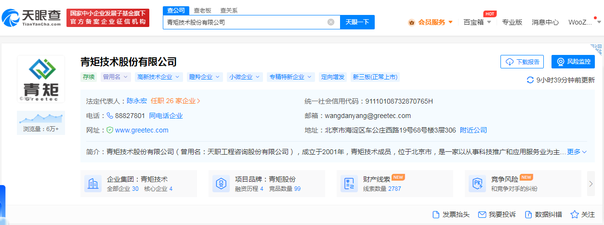Open the 专业版 page
This screenshot has height=225, width=604.
tap(512, 22)
